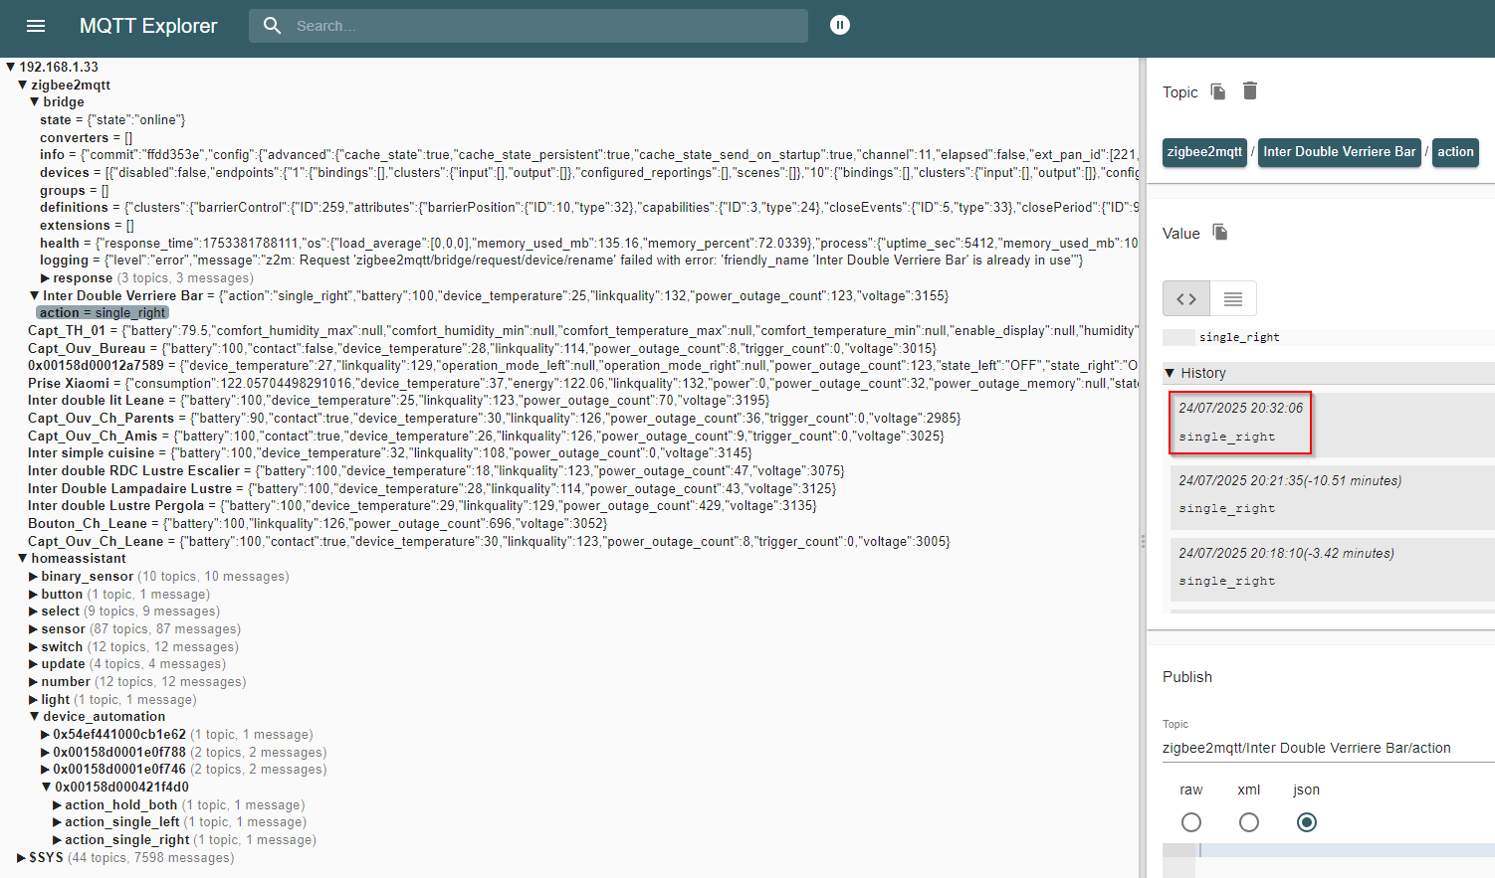Switch value view to raw code mode

(1186, 298)
